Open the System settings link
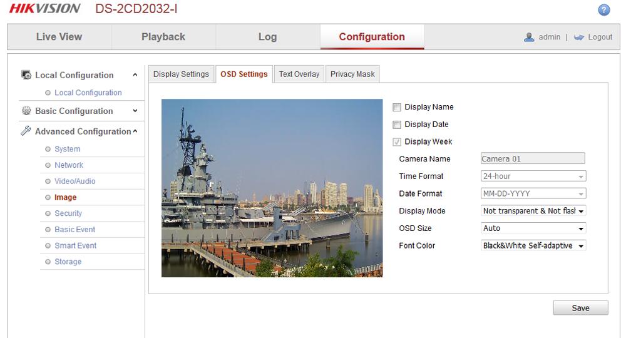Image resolution: width=626 pixels, height=338 pixels. [x=68, y=149]
